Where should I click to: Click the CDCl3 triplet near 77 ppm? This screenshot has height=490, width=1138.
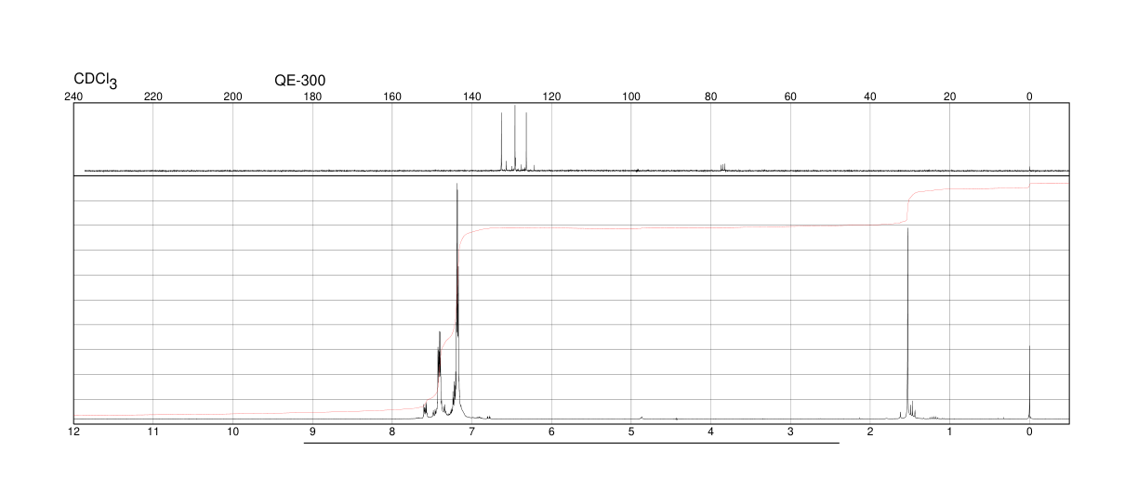(722, 167)
